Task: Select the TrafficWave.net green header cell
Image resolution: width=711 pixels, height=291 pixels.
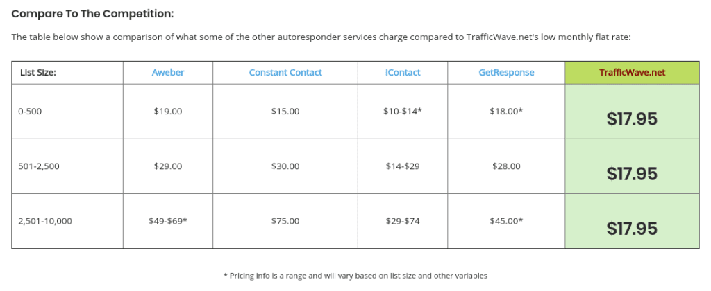Action: (x=632, y=73)
